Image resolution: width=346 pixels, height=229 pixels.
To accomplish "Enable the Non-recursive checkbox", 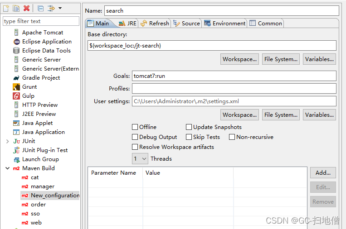I will [232, 137].
